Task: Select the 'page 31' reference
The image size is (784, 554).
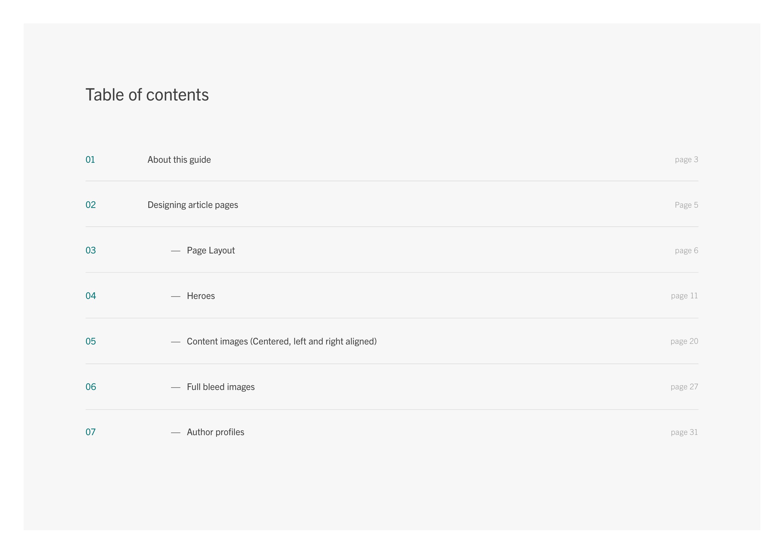Action: click(x=684, y=432)
